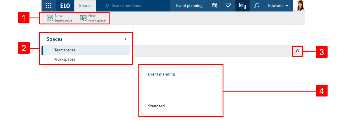This screenshot has width=346, height=122.
Task: Open the teamspace filter search icon
Action: click(297, 51)
